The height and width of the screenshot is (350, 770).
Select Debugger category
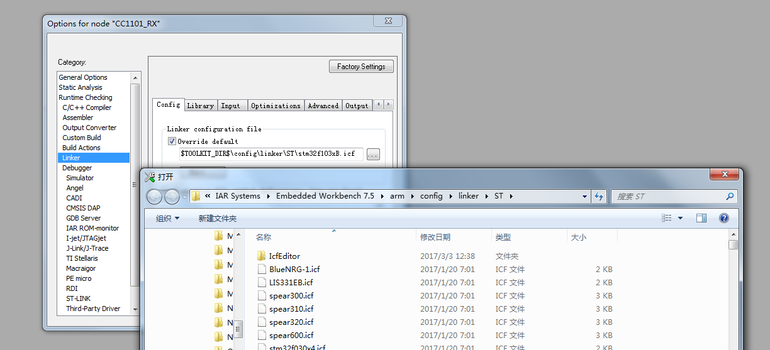pos(77,168)
